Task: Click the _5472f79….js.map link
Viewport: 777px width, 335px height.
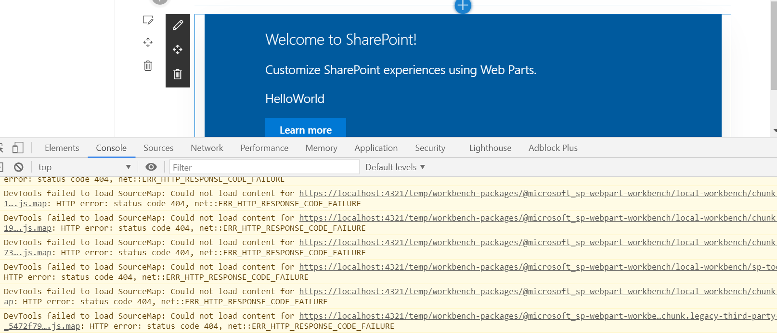Action: pyautogui.click(x=42, y=326)
